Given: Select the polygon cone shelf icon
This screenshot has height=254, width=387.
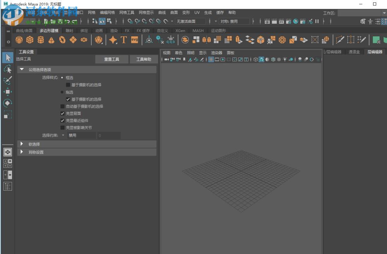Looking at the screenshot, I should (x=51, y=40).
